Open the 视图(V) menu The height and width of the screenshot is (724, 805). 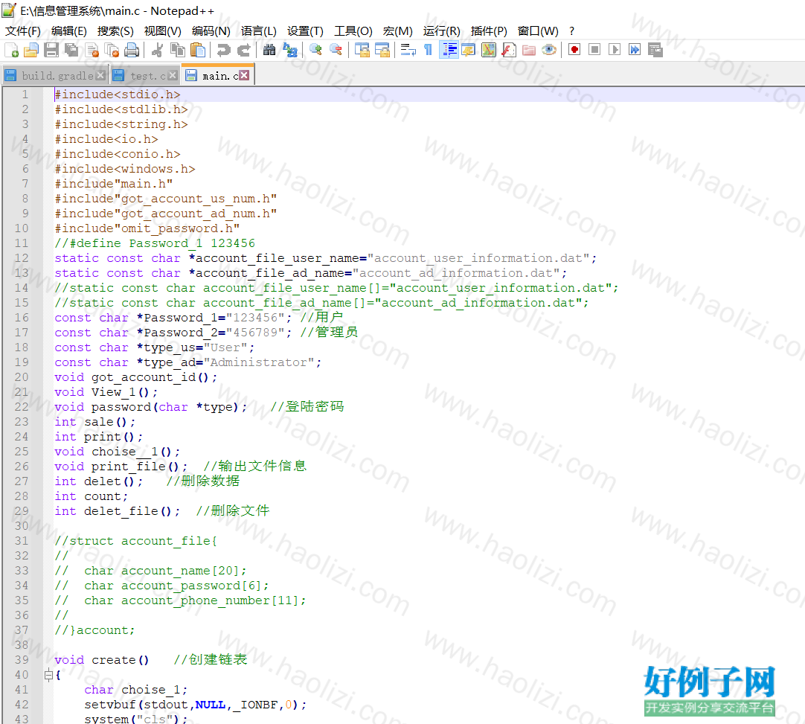pos(163,31)
